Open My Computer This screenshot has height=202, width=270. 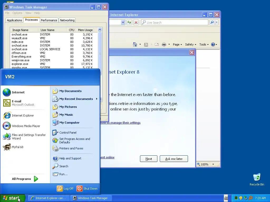tap(66, 123)
